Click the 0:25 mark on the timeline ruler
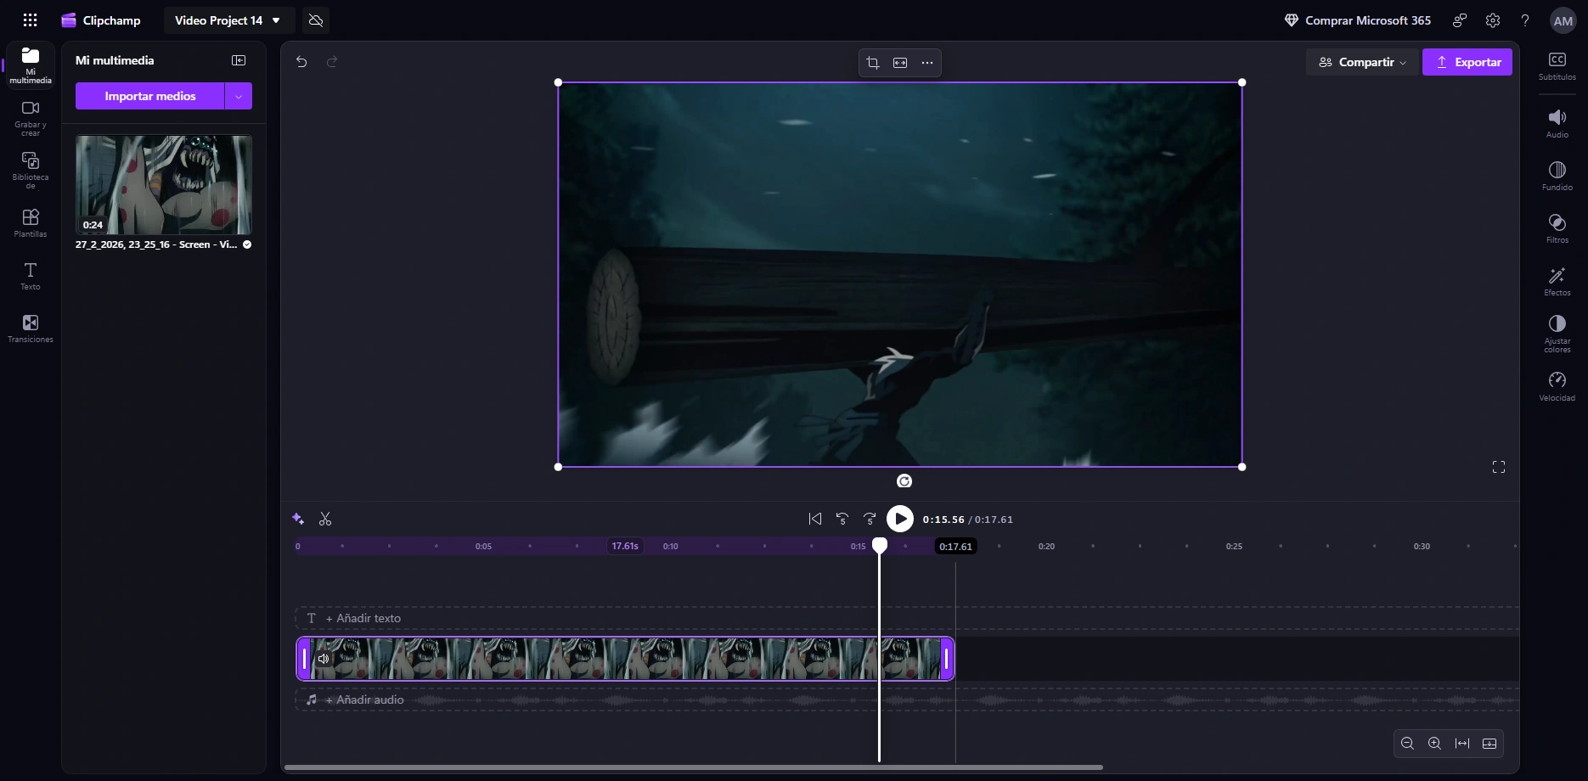The width and height of the screenshot is (1588, 781). tap(1234, 547)
